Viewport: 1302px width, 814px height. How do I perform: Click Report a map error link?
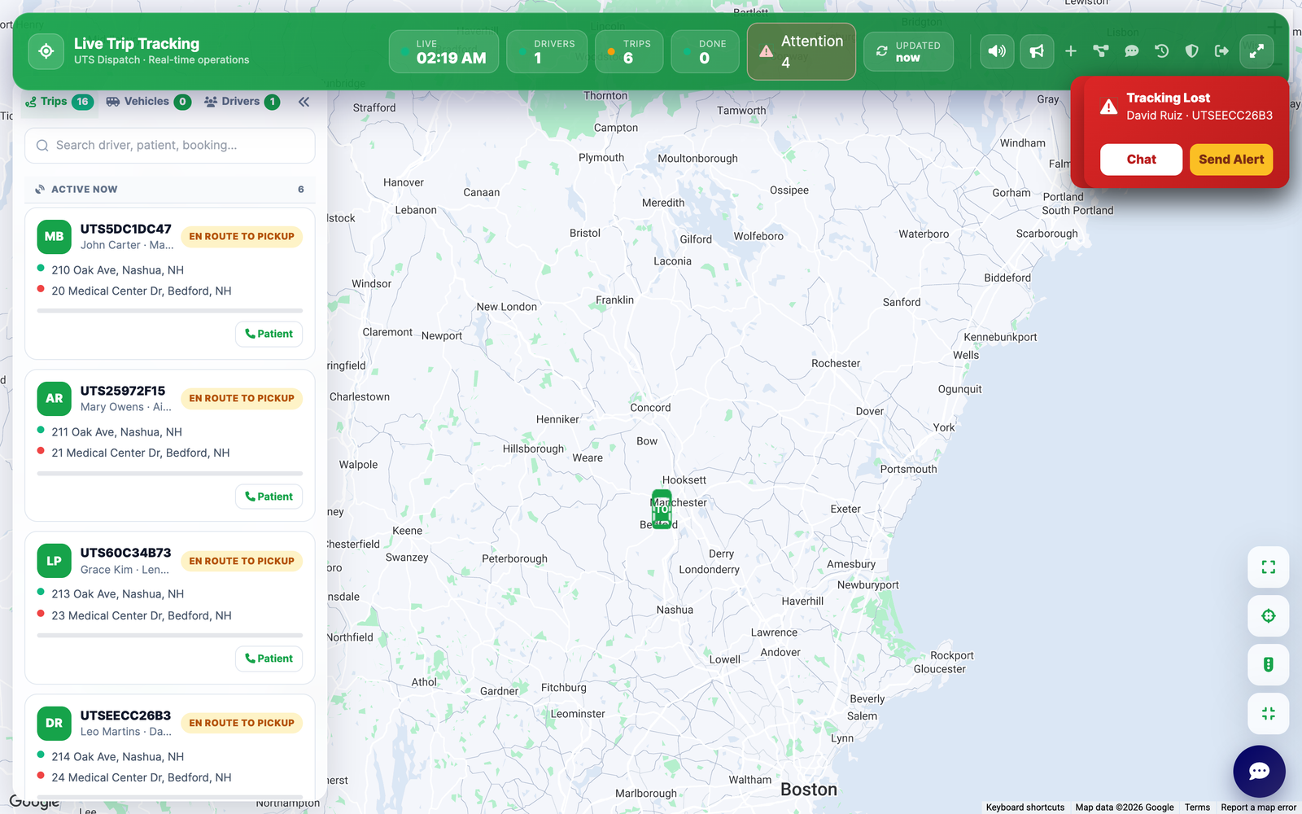pos(1258,807)
